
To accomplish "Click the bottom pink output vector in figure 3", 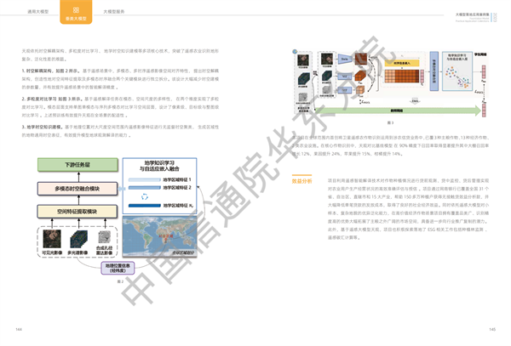I will 484,111.
